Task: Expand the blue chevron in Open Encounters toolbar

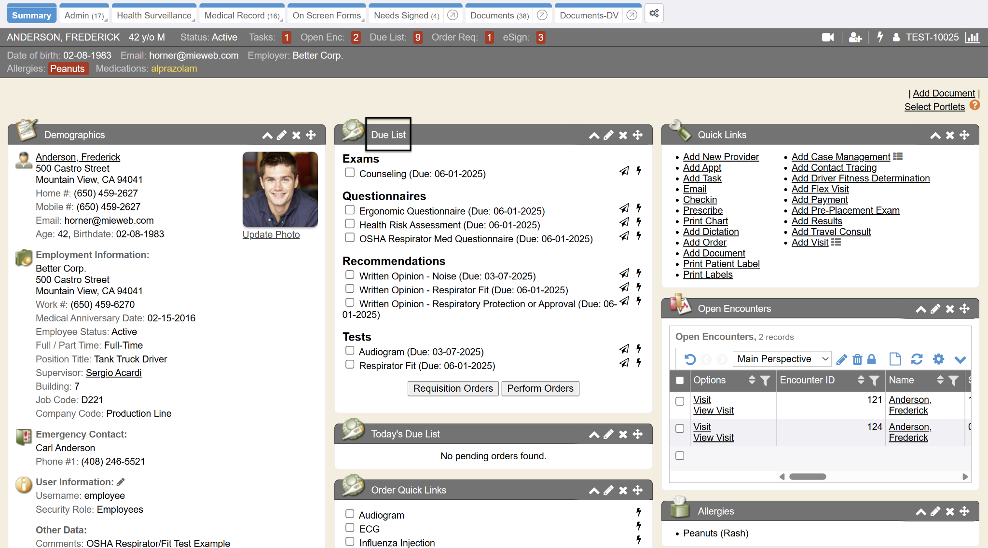Action: (960, 359)
